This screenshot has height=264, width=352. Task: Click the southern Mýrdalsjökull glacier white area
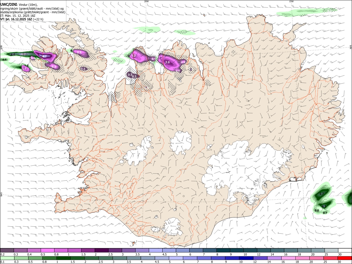pyautogui.click(x=172, y=227)
